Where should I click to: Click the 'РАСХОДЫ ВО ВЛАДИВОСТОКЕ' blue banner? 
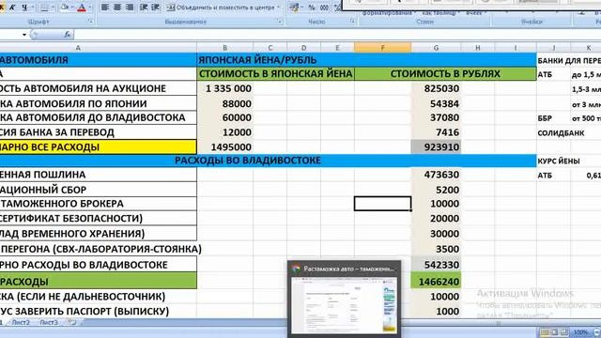[268, 161]
